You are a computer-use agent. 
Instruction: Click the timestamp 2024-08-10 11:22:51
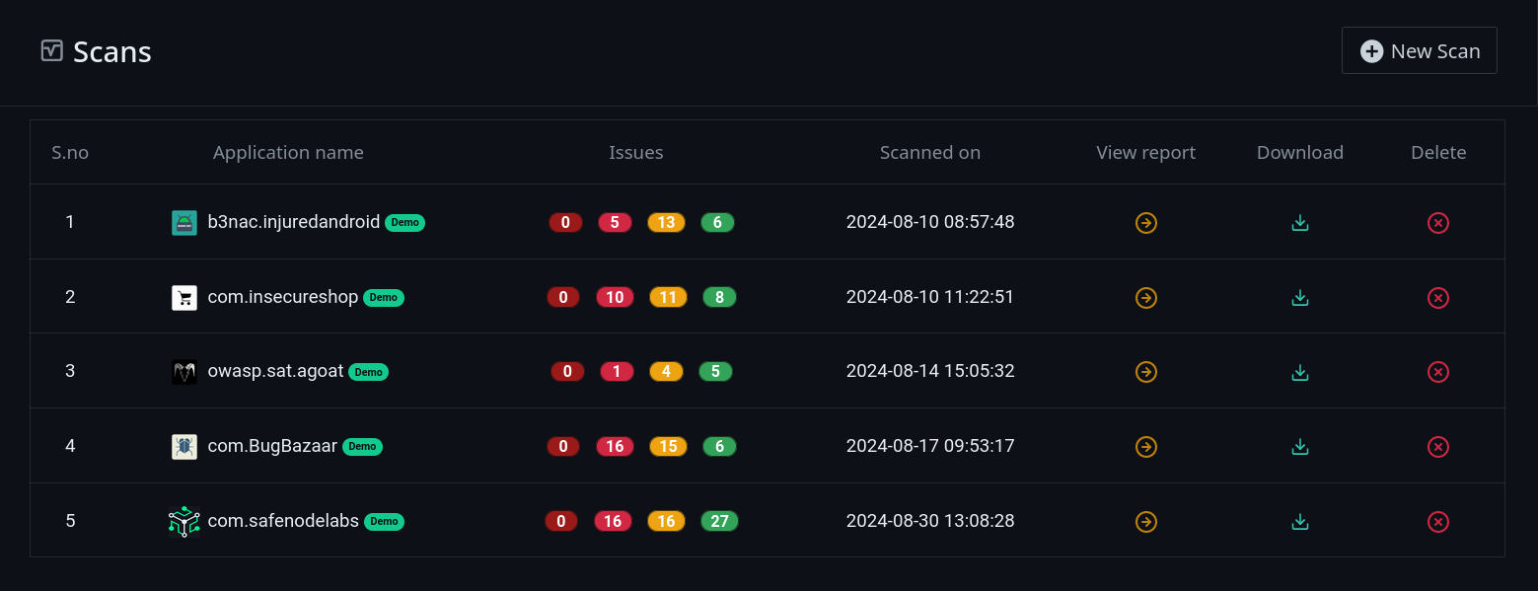[930, 297]
